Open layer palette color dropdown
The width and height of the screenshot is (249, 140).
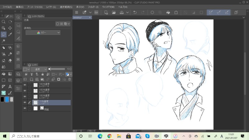point(26,69)
